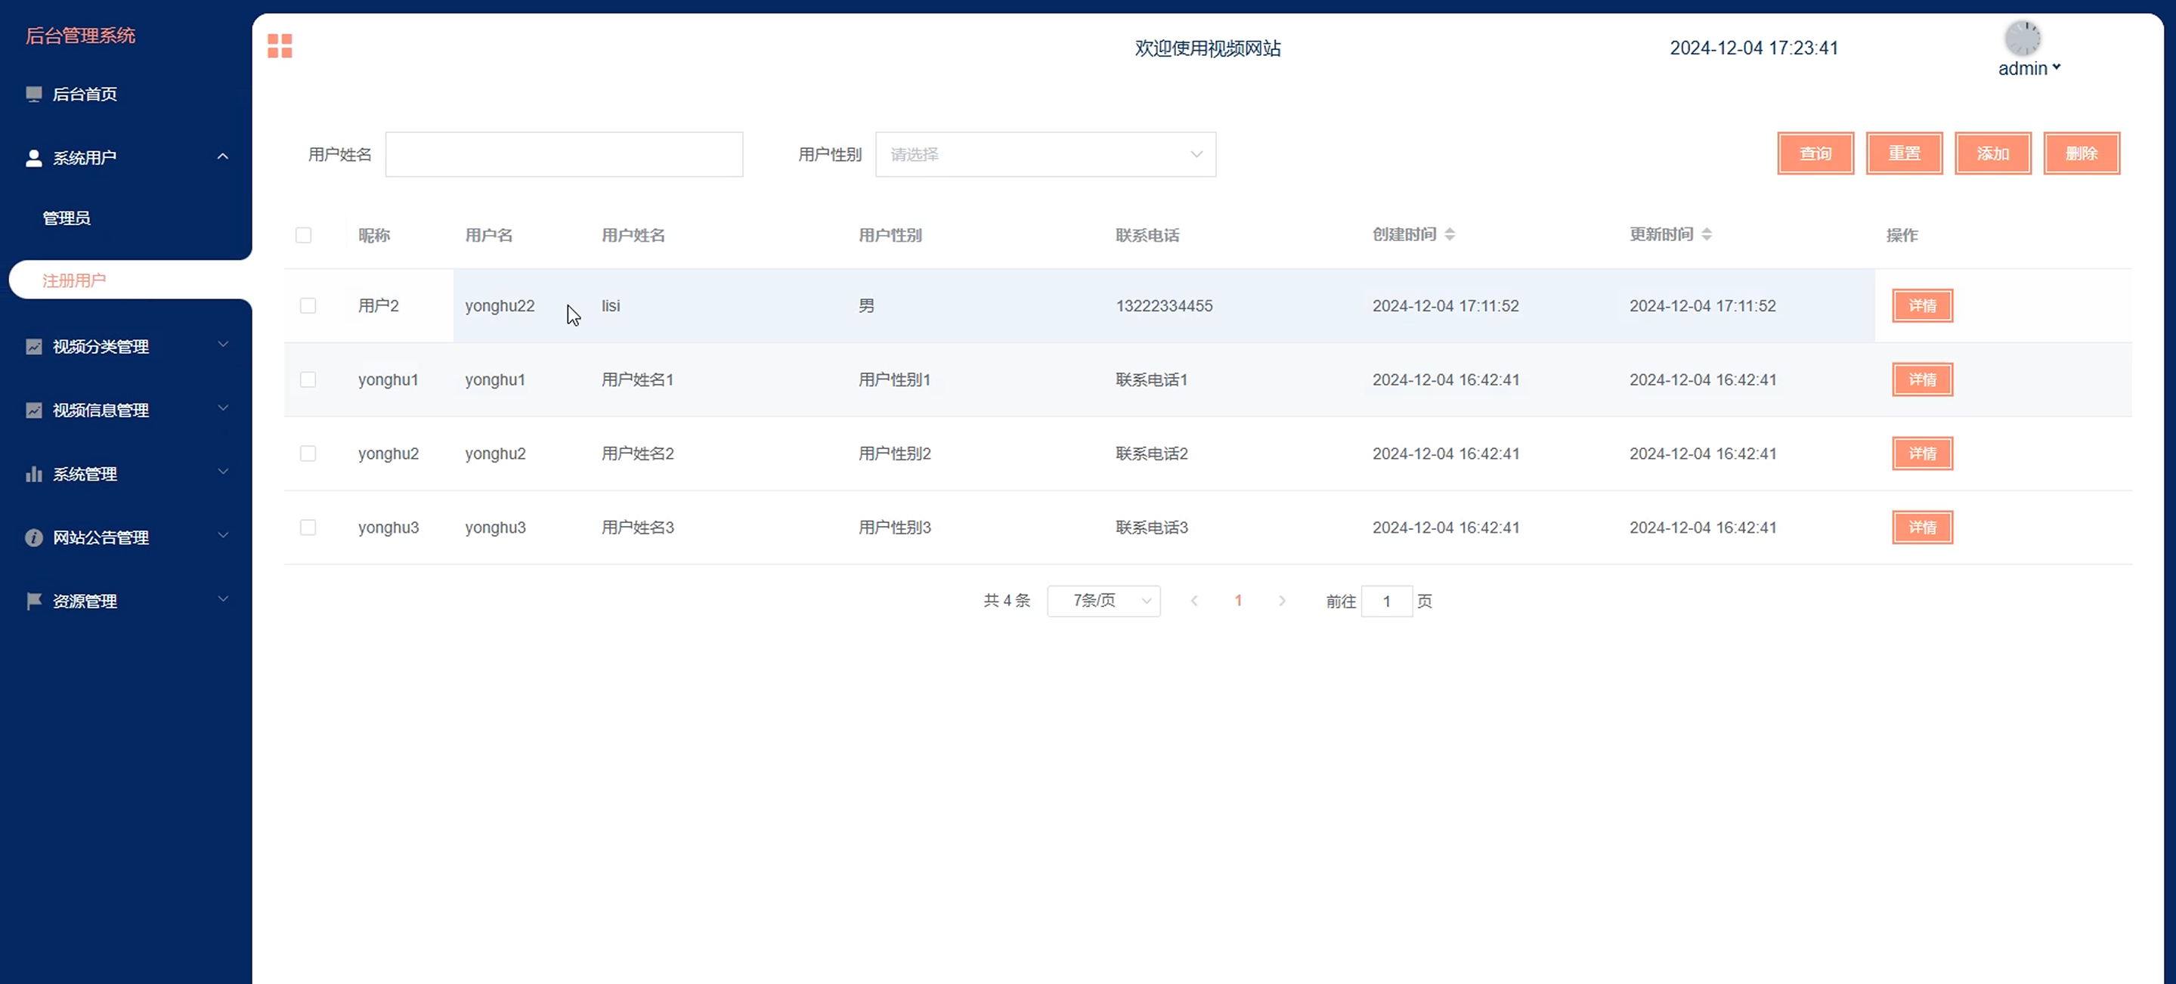Viewport: 2176px width, 984px height.
Task: Click the 用户姓名1 cell
Action: (x=638, y=379)
